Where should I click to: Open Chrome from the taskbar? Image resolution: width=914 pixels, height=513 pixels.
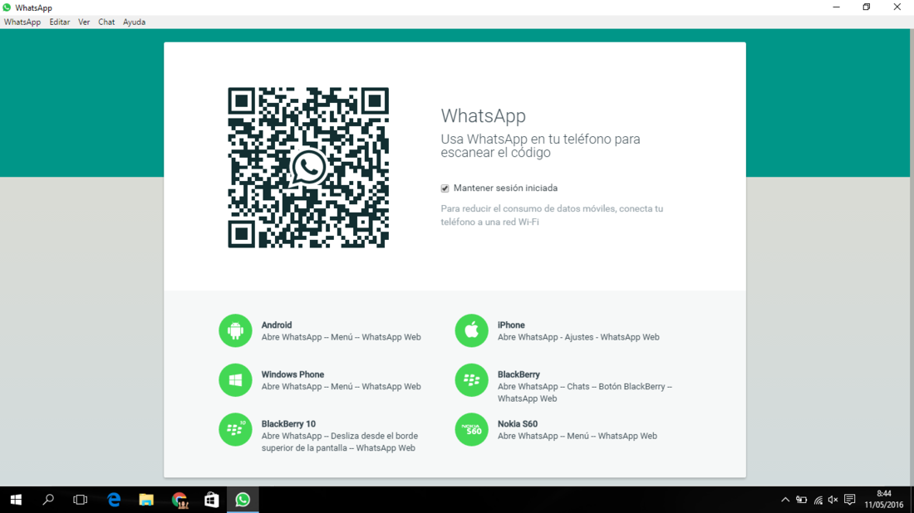(179, 500)
